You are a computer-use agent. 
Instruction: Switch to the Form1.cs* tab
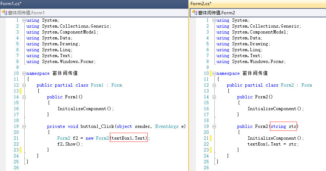point(11,4)
